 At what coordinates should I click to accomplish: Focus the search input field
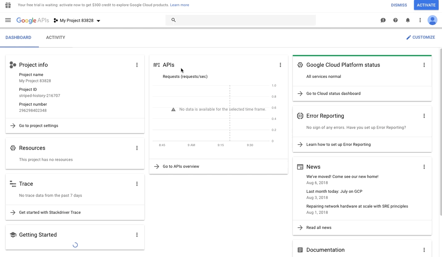click(x=241, y=20)
